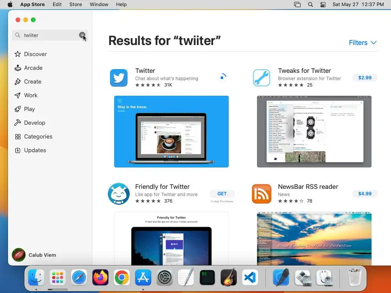This screenshot has width=391, height=293.
Task: Click the search field containing twiiter
Action: pos(50,35)
